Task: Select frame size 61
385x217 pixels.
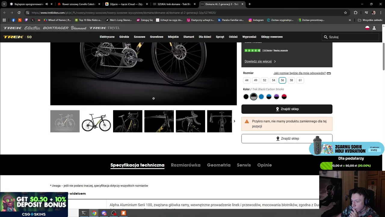Action: click(x=300, y=80)
